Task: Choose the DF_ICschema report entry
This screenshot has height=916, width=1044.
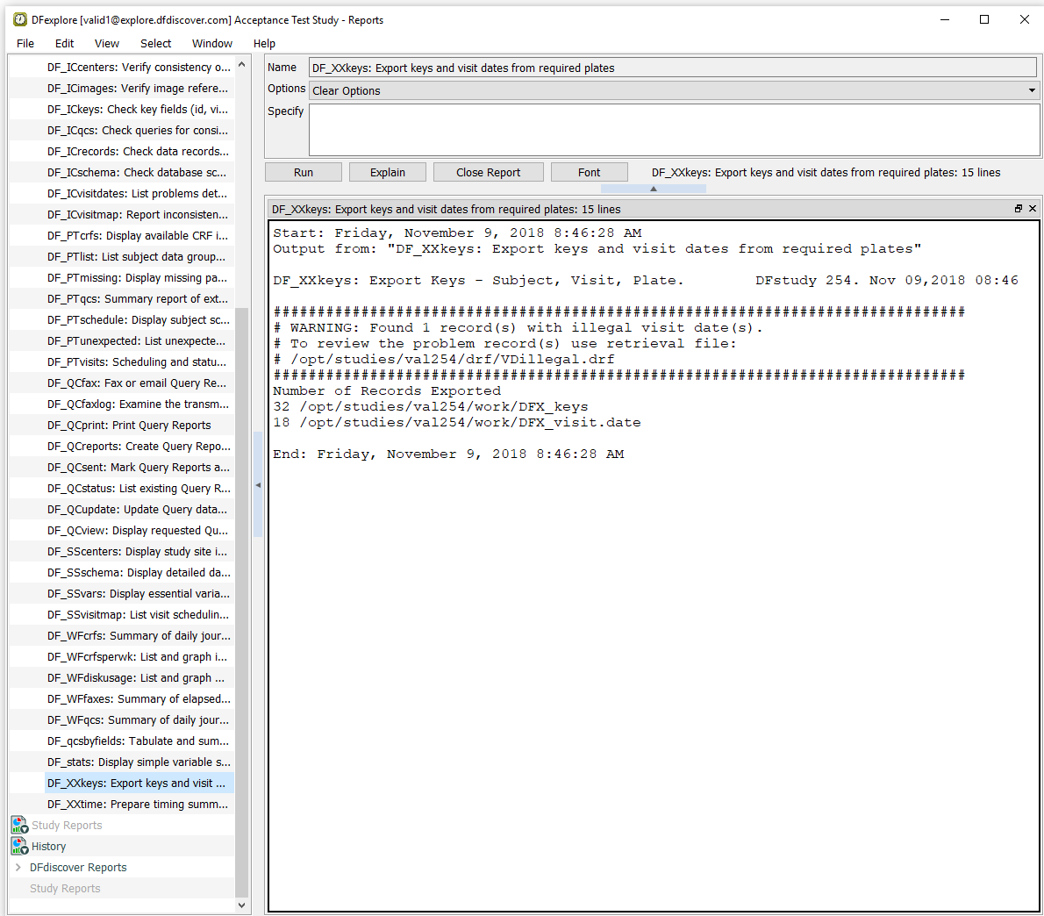Action: [x=137, y=172]
